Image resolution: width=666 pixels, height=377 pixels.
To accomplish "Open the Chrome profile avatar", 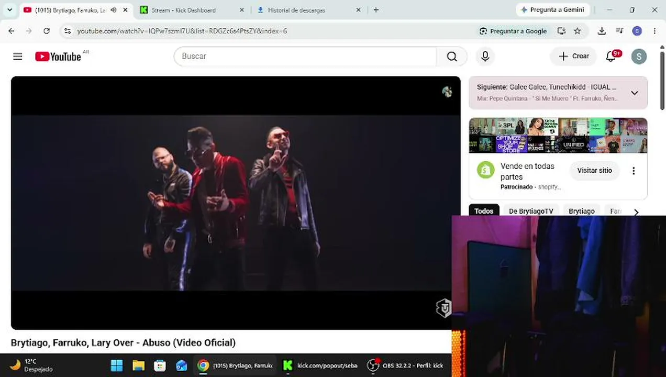I will 637,31.
